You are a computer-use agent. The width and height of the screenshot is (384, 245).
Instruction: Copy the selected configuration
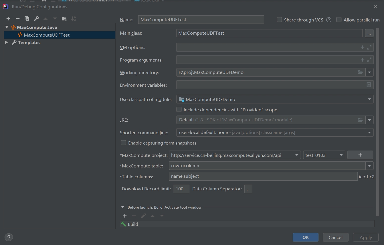click(27, 19)
